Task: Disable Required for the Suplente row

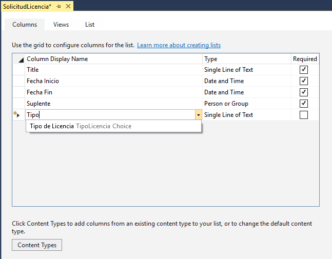Action: (304, 104)
